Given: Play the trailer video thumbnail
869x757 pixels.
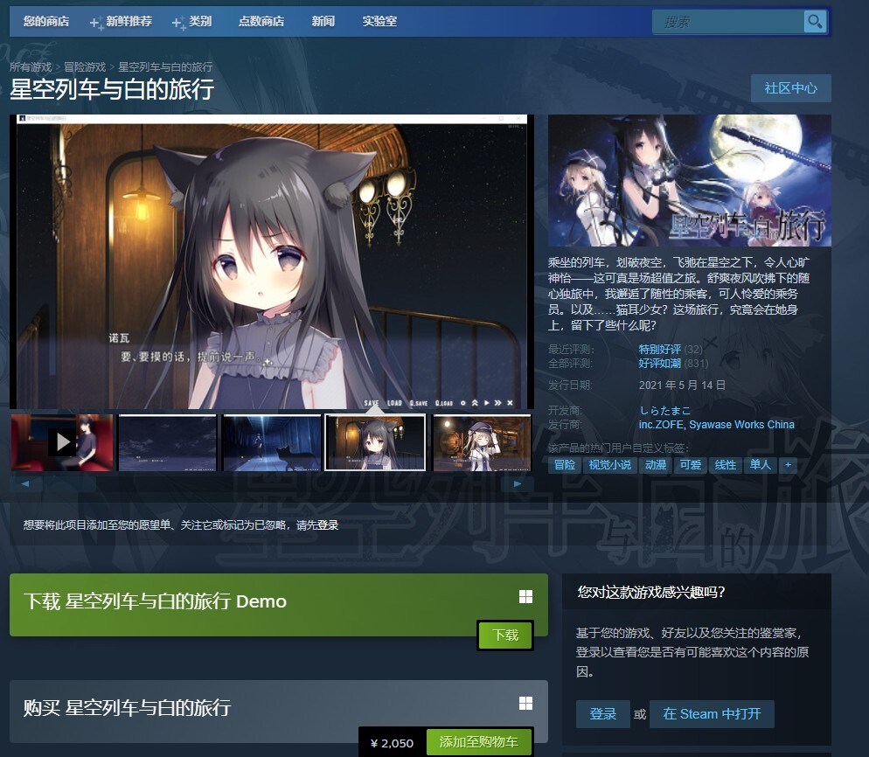Looking at the screenshot, I should pos(61,442).
